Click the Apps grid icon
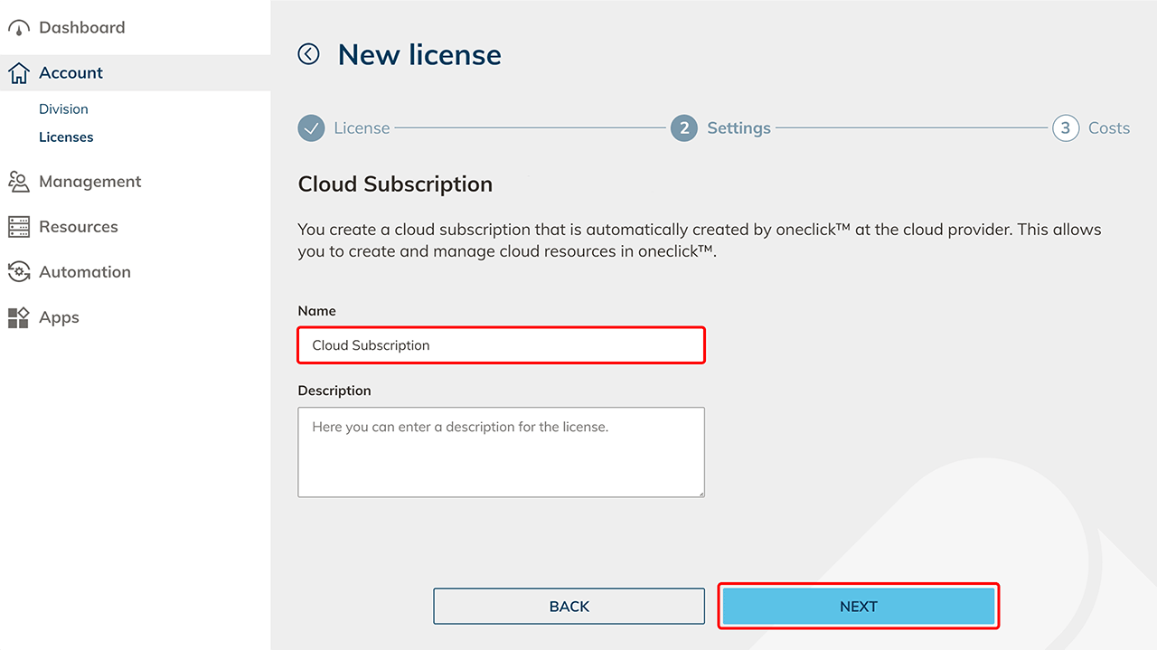1157x650 pixels. tap(19, 317)
